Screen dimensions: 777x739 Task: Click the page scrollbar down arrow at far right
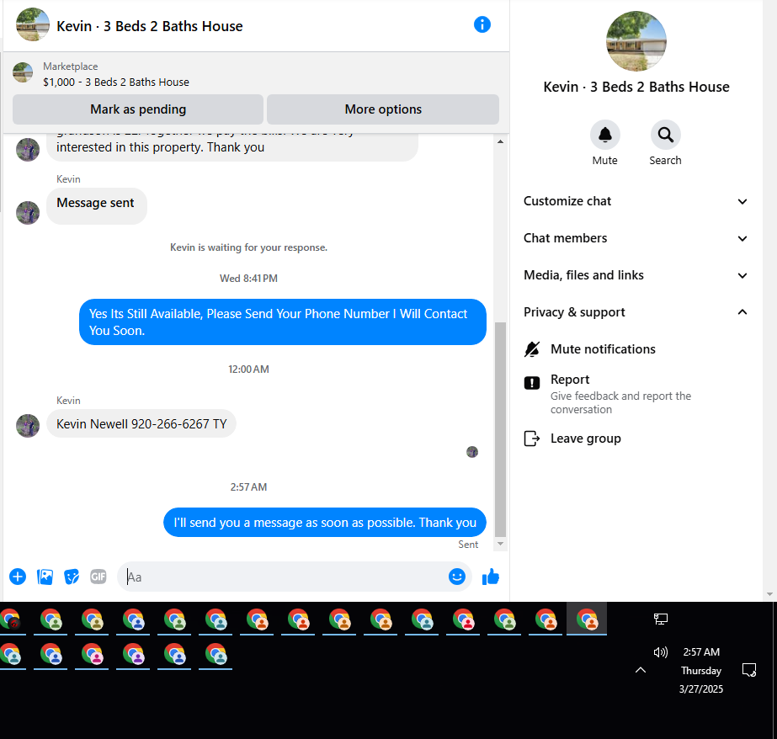click(x=769, y=594)
